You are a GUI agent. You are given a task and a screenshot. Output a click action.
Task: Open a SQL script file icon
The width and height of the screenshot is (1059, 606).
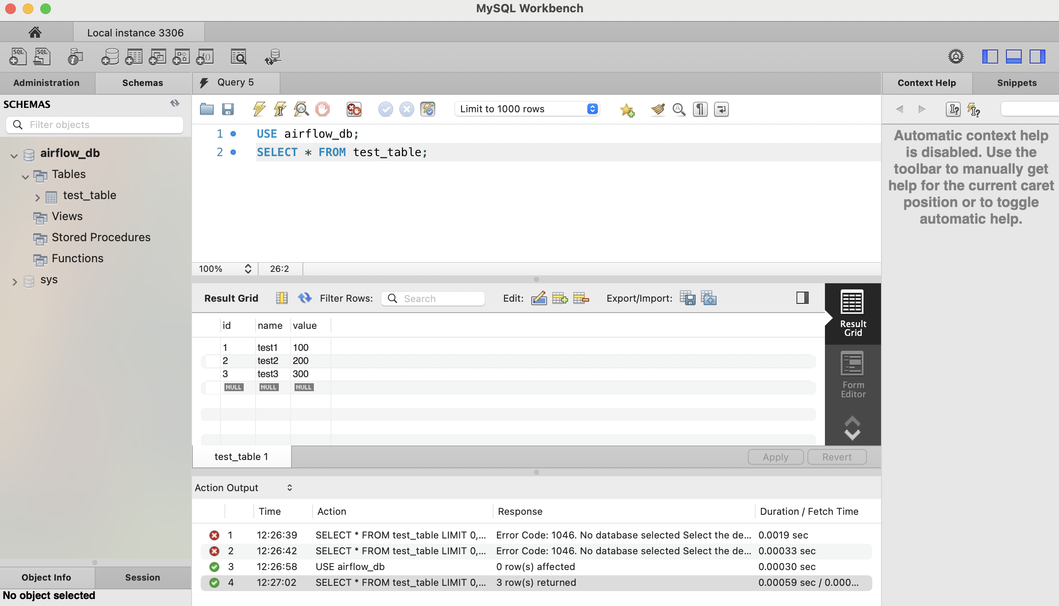click(42, 57)
